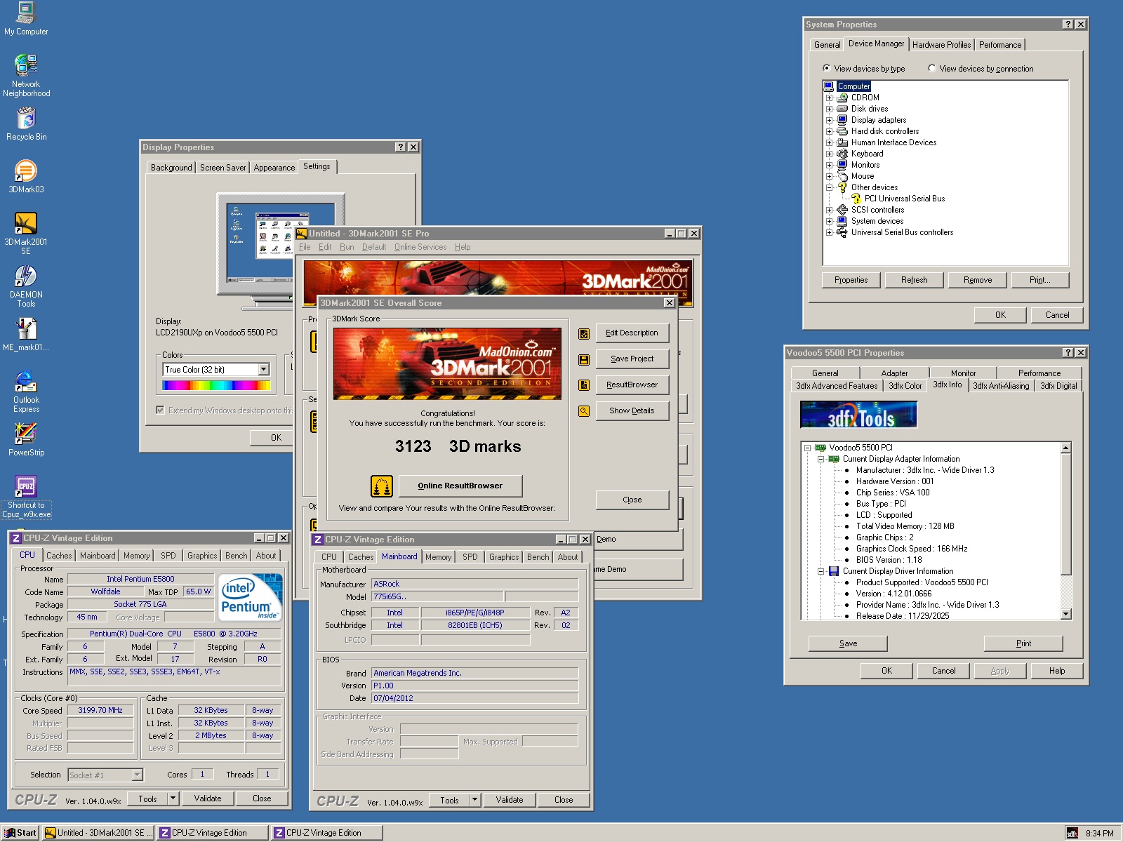Screen dimensions: 1123x842
Task: Click the scroll up arrow in 3dfx Info list
Action: point(1066,448)
